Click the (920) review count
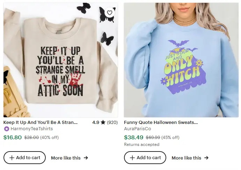The height and width of the screenshot is (170, 241). [x=112, y=123]
